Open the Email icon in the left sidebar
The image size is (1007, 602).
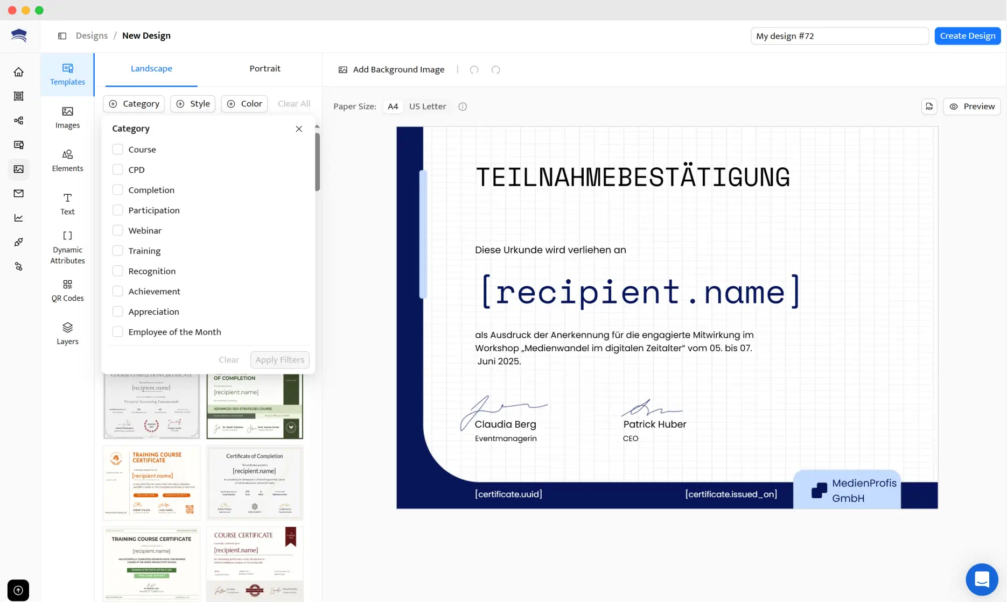(18, 193)
